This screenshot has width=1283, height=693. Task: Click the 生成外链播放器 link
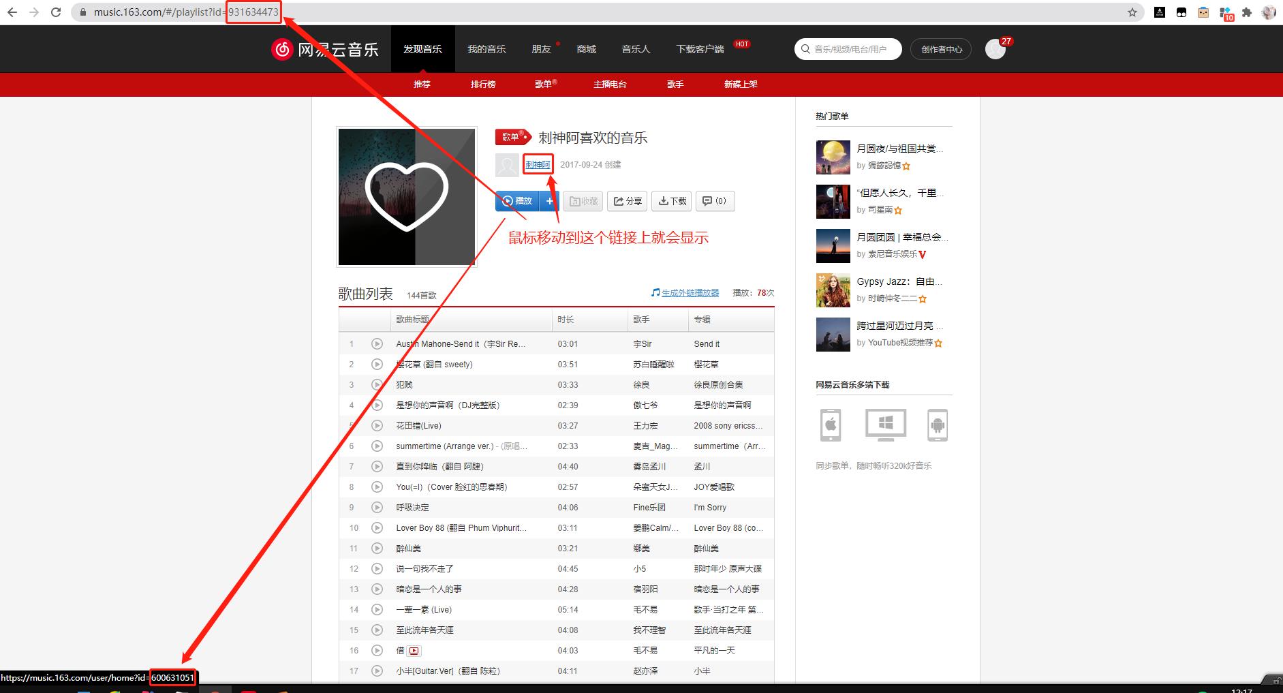point(690,293)
